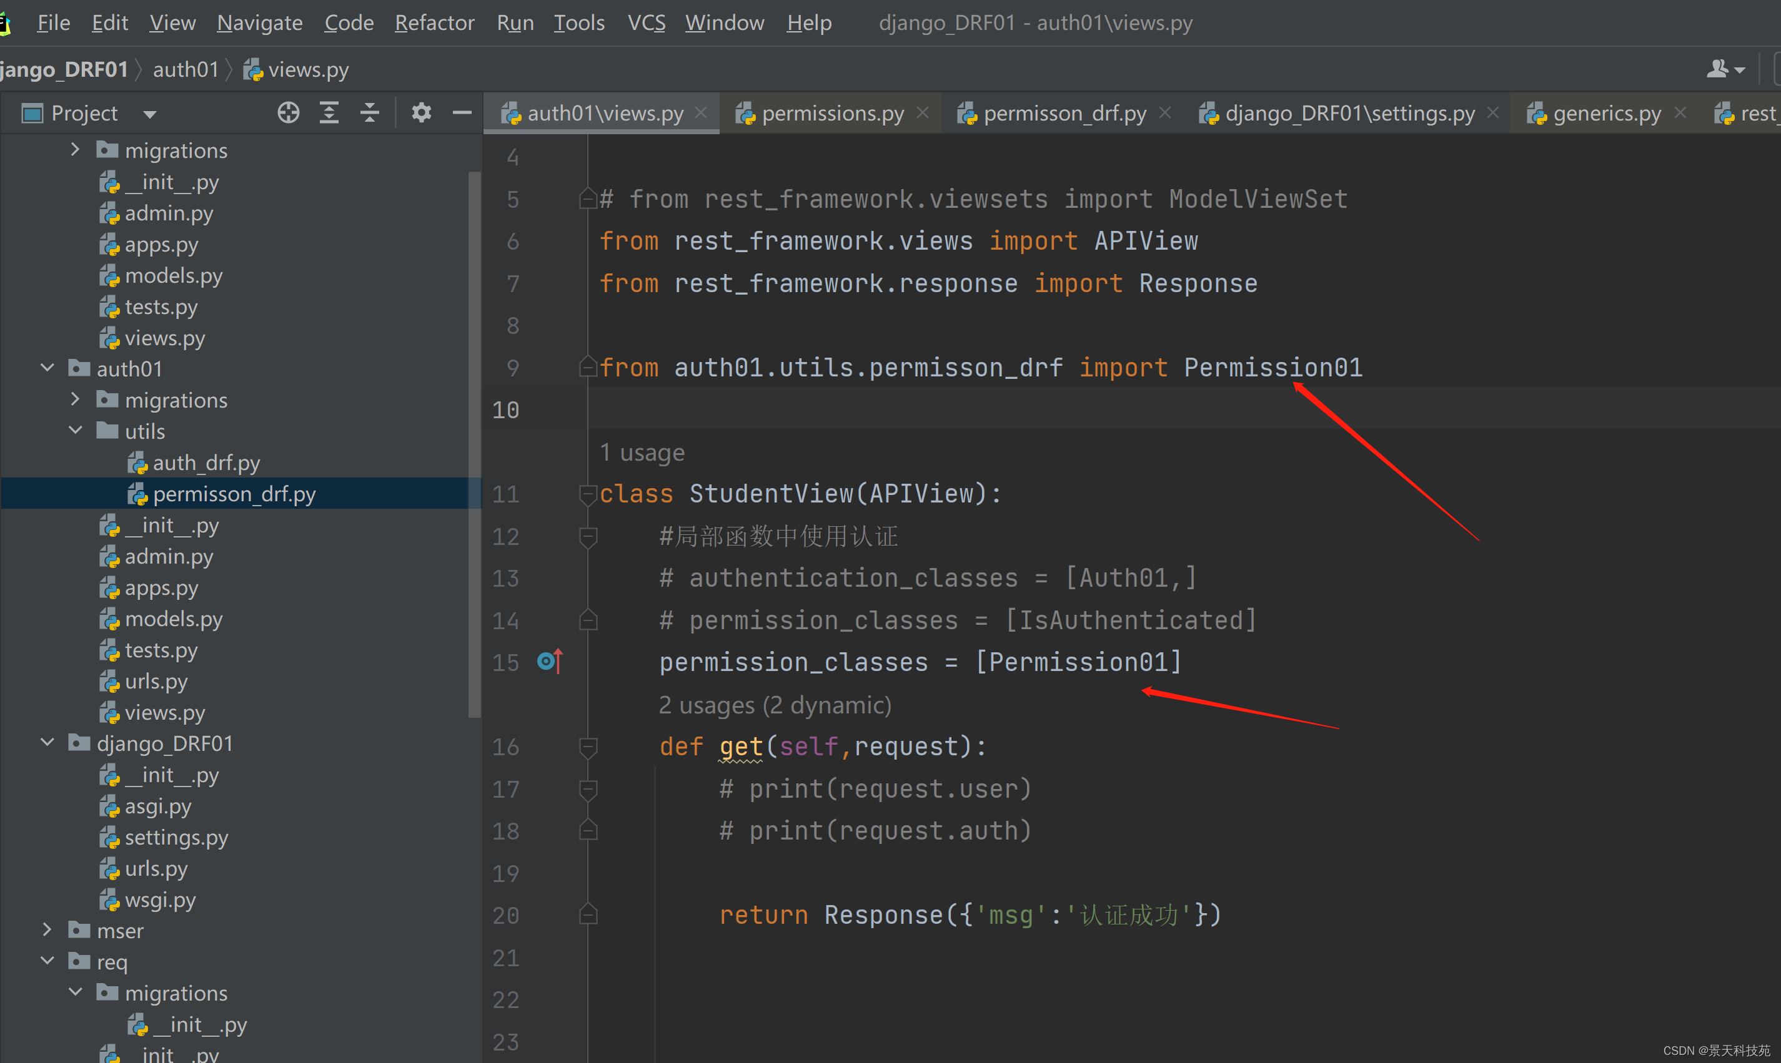Expand the migrations folder under auth01
This screenshot has width=1781, height=1063.
[x=75, y=399]
